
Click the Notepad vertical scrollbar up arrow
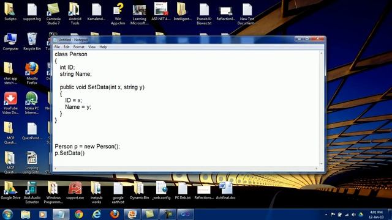(x=322, y=53)
